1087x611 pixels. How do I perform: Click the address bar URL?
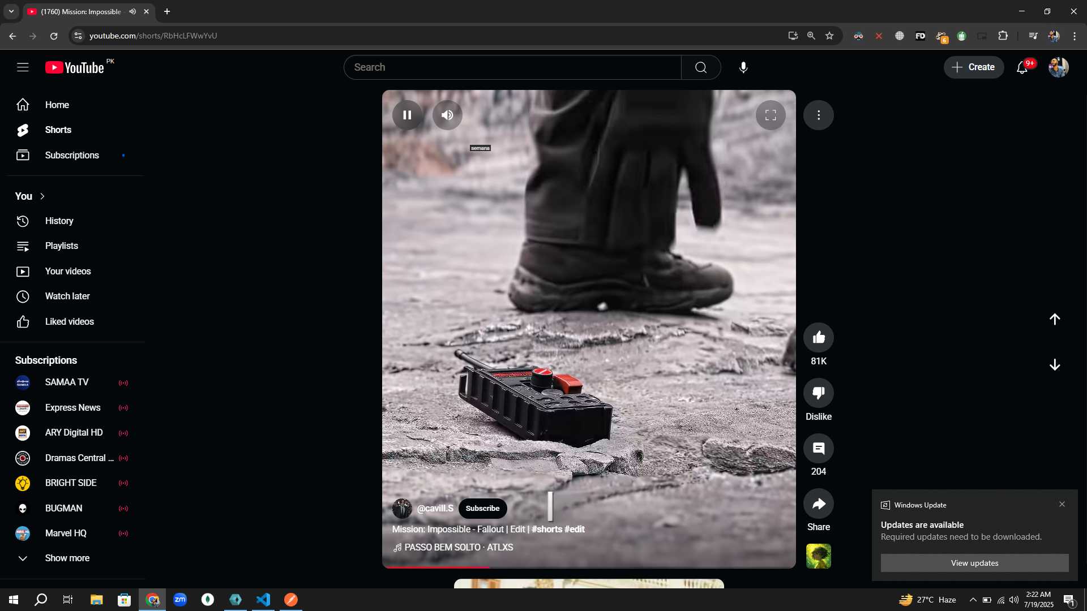[153, 36]
